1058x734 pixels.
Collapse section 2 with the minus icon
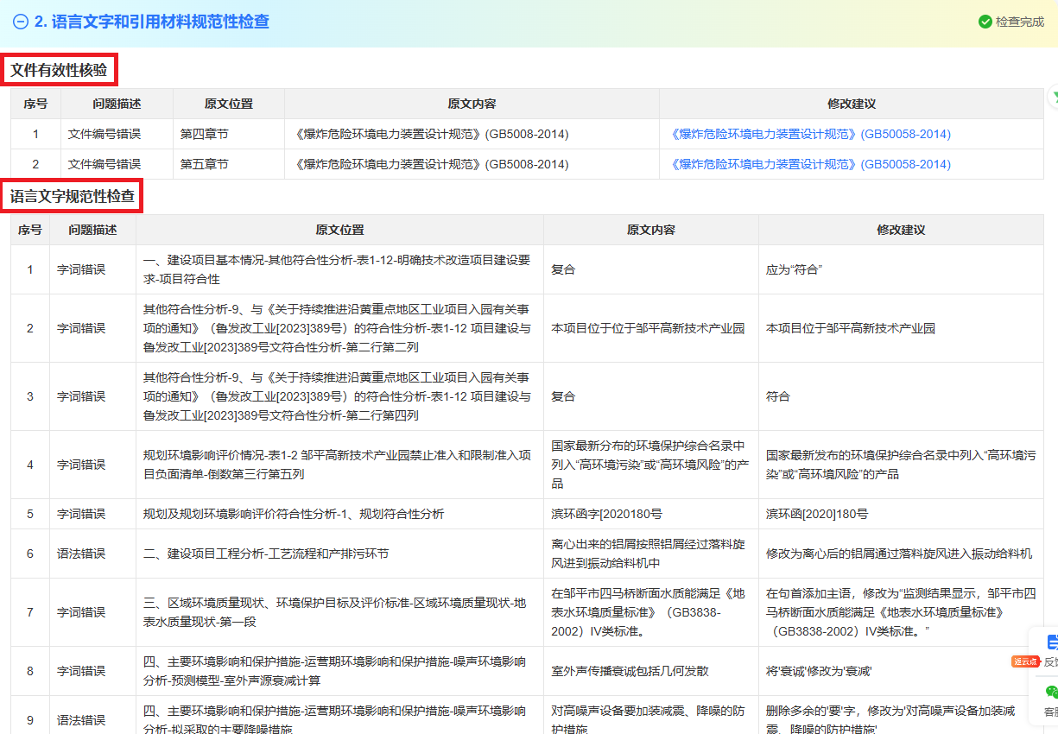21,22
